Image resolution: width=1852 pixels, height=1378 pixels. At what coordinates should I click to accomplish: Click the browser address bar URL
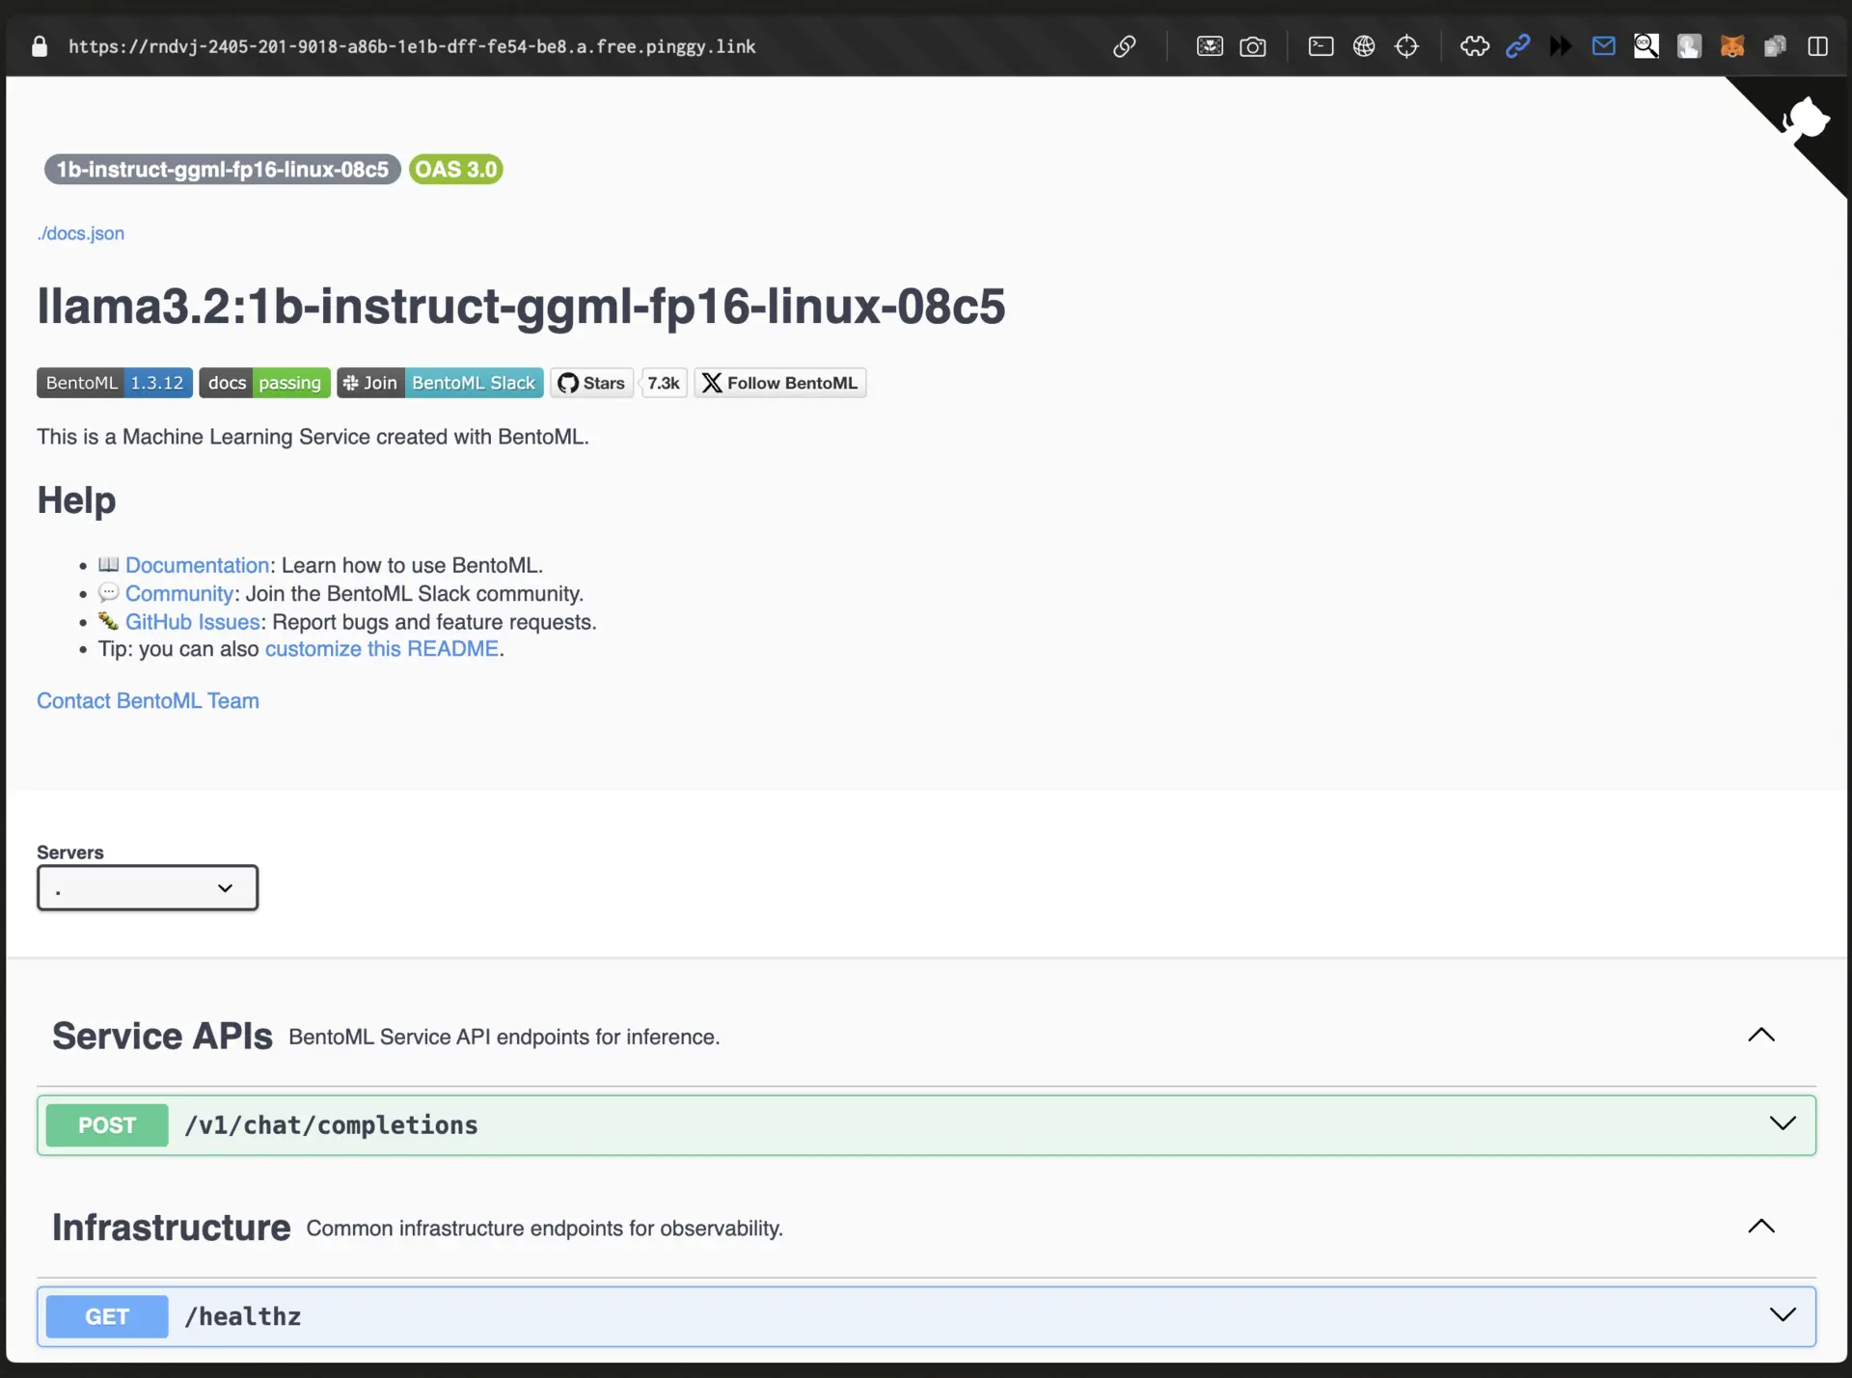[x=412, y=46]
